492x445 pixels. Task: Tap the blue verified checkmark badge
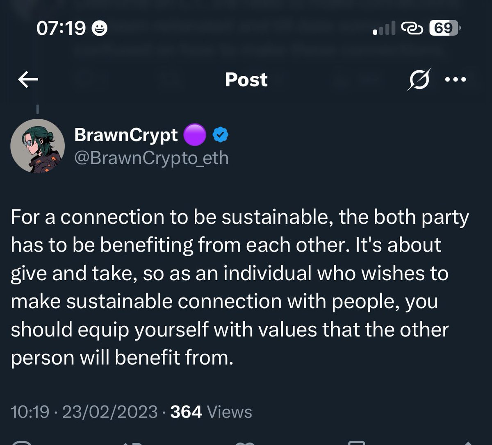(221, 135)
